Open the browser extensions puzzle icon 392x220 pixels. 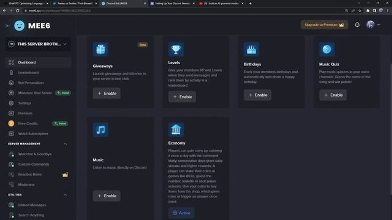367,11
